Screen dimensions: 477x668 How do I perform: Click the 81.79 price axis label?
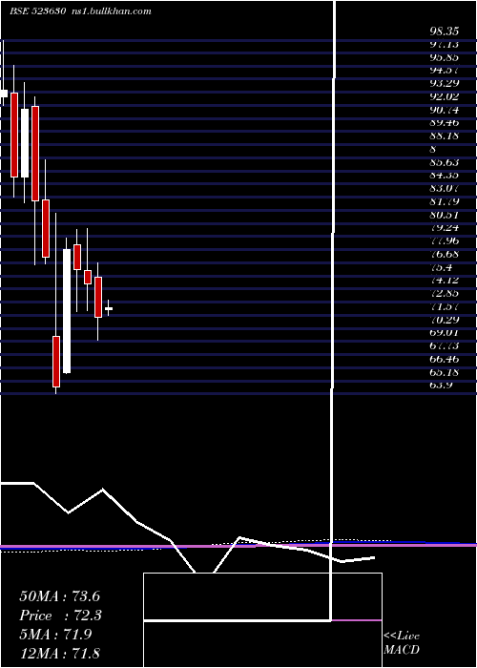444,201
